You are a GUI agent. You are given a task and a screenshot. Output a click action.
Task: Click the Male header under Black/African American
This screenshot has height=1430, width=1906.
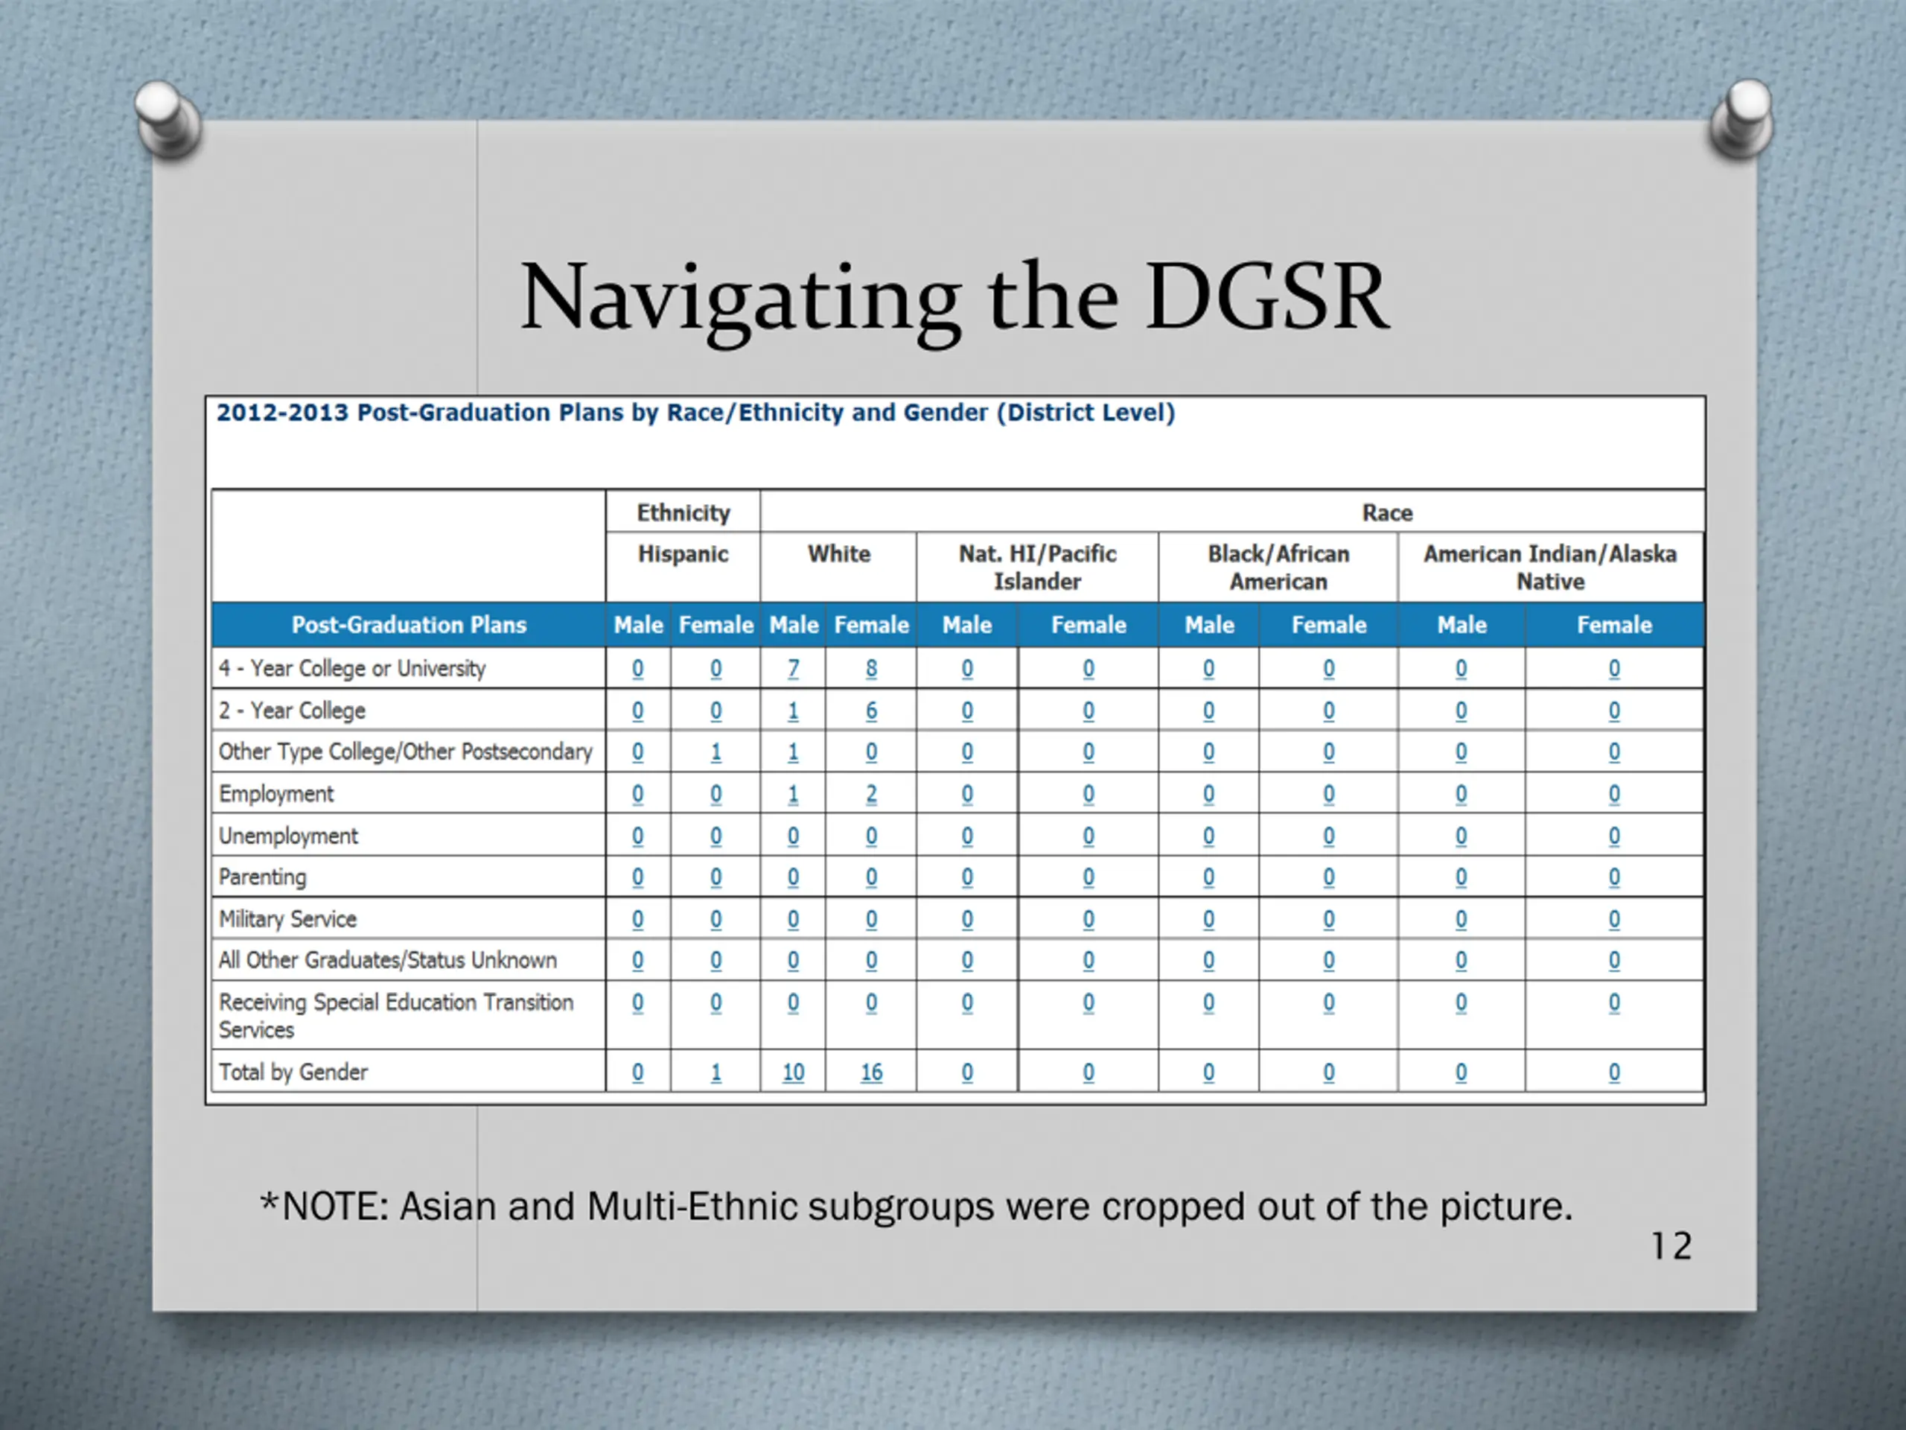pyautogui.click(x=1209, y=625)
